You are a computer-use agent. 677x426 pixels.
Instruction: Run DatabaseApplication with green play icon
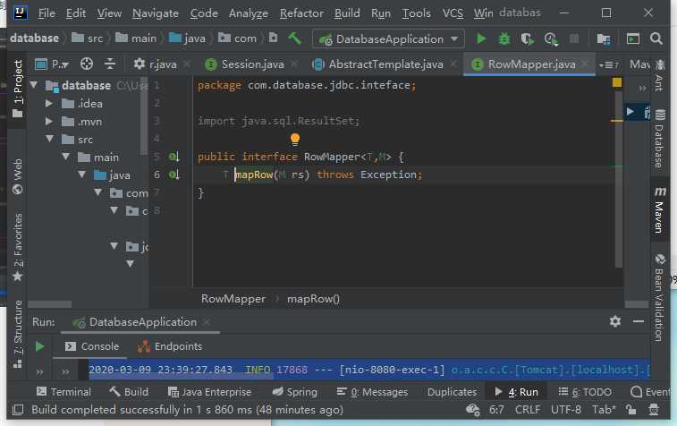tap(481, 38)
